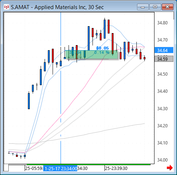The width and height of the screenshot is (177, 175).
Task: Click the green session bar above time axis
Action: (88, 164)
